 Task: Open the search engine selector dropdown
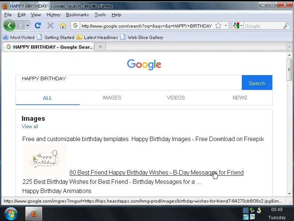(237, 25)
